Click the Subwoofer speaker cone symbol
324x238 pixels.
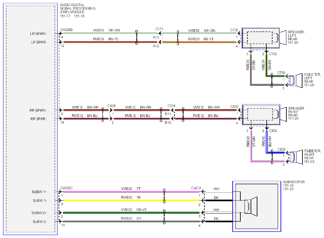pos(251,207)
